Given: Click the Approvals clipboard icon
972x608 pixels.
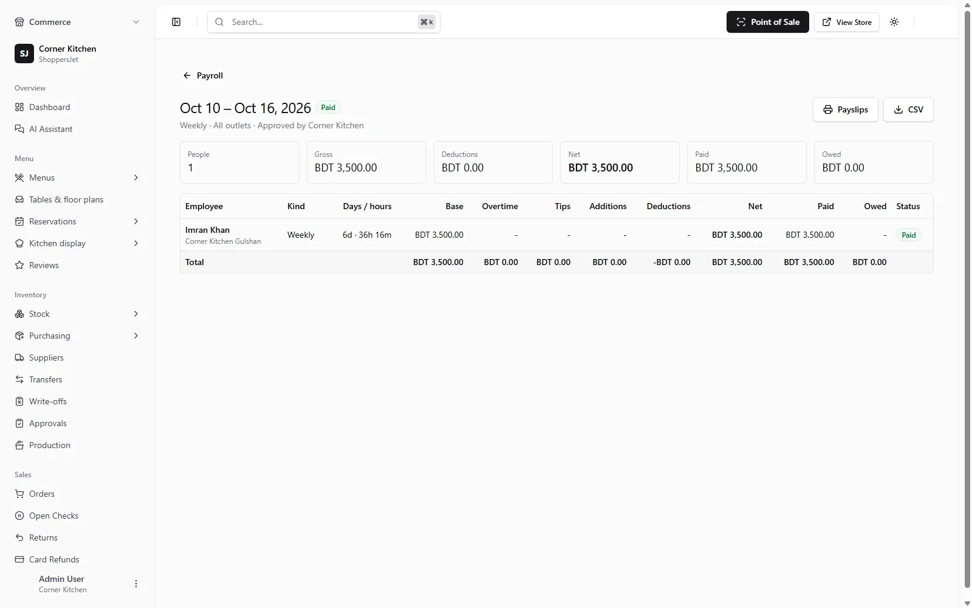Looking at the screenshot, I should [19, 423].
